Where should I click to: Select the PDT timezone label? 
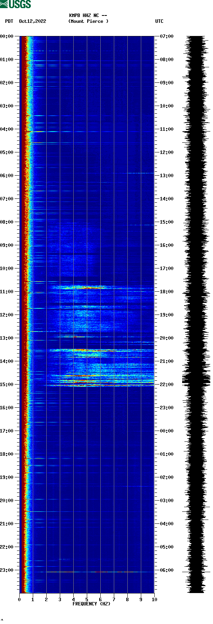coord(9,21)
